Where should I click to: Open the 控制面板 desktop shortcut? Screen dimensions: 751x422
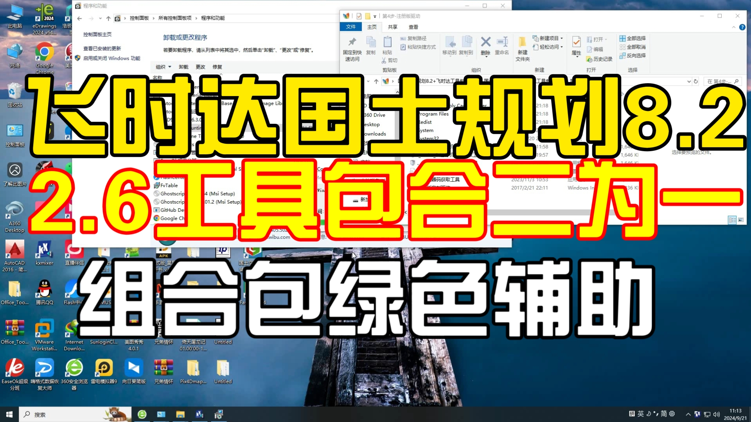(15, 135)
